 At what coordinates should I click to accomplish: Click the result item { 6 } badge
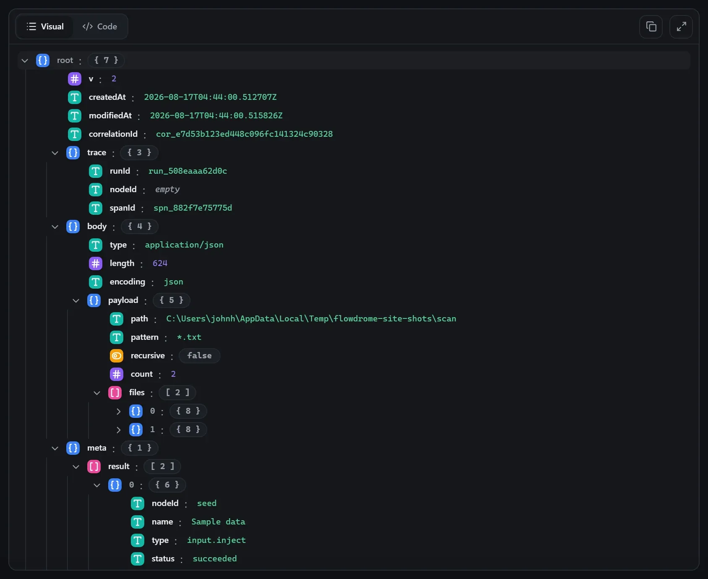click(x=167, y=485)
